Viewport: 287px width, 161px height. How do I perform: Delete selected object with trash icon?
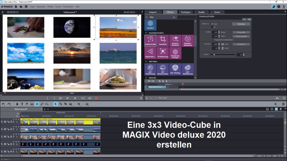coord(17,104)
